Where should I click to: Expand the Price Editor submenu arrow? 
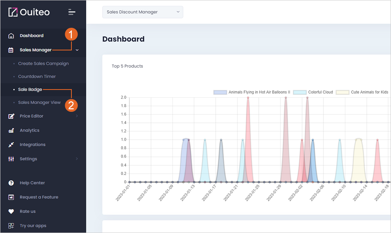[77, 116]
